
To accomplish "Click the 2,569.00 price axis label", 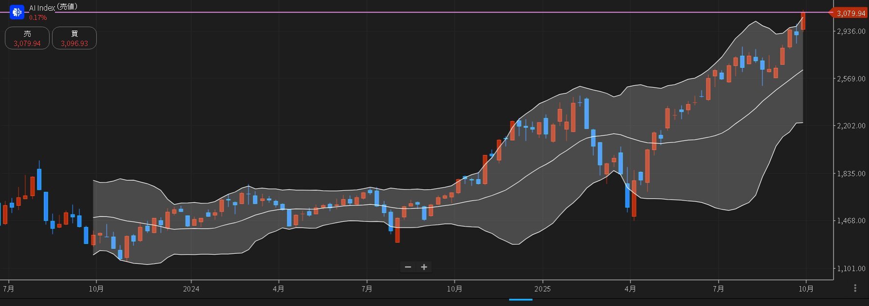I will 851,79.
